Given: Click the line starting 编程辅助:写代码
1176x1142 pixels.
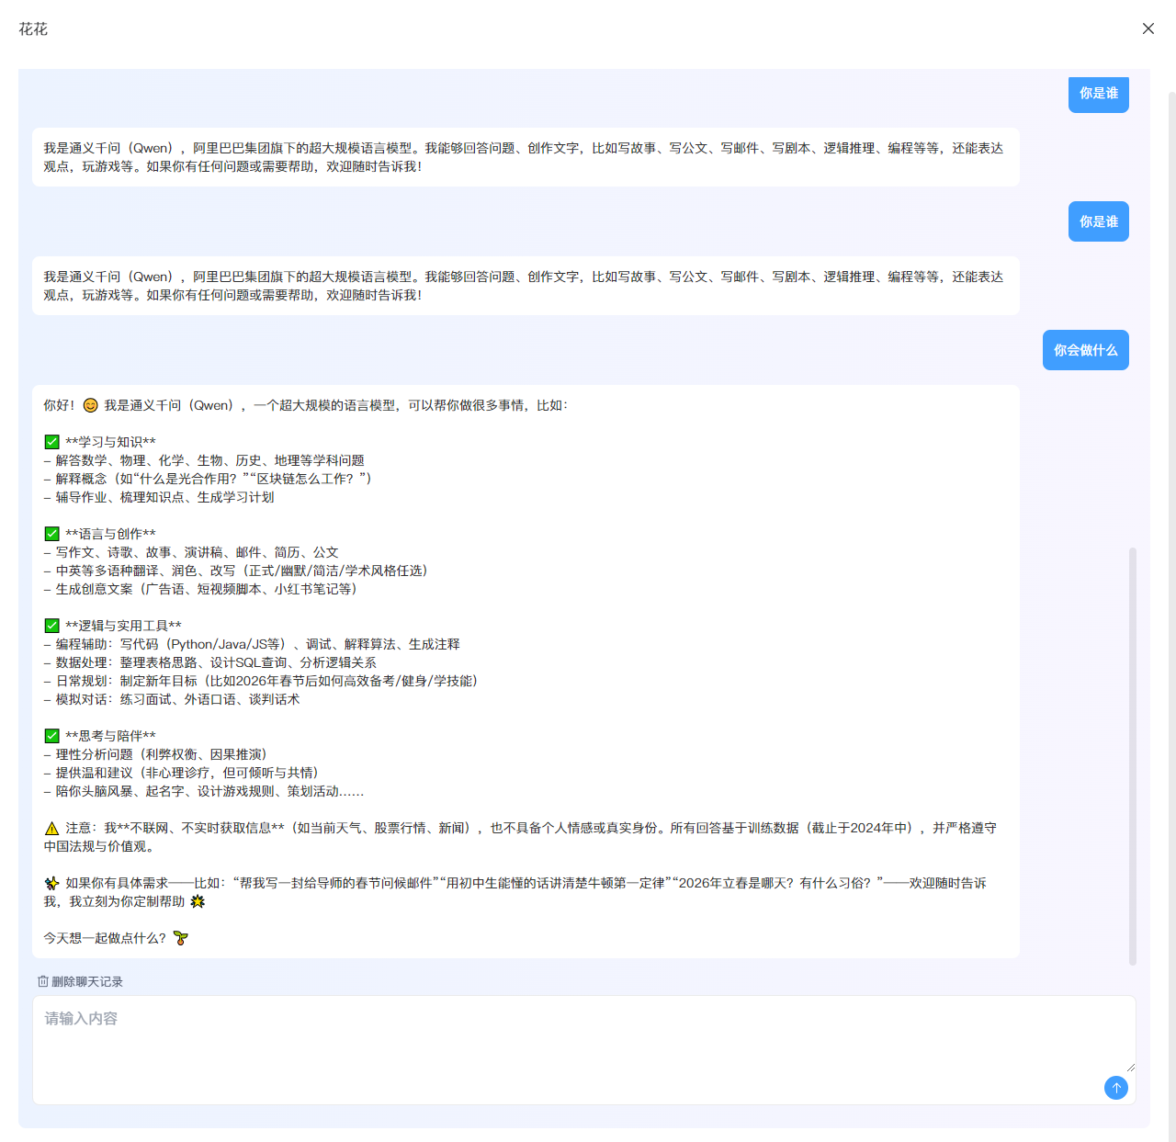Looking at the screenshot, I should click(x=252, y=644).
